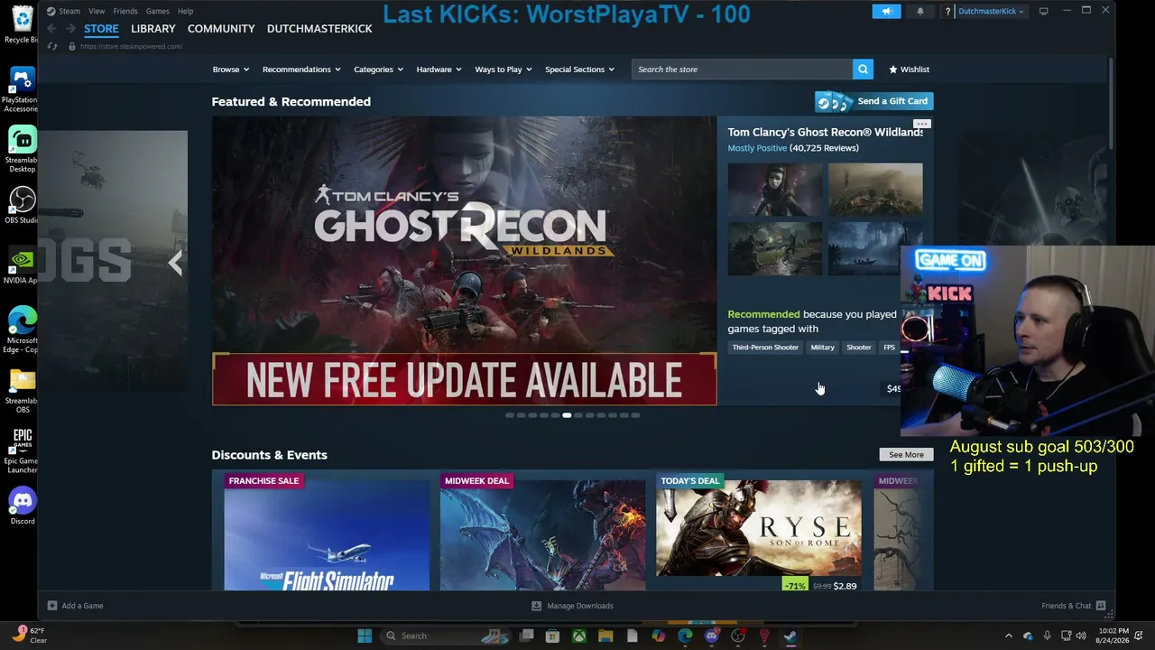
Task: Open the ellipsis options on Ghost Recon capsule
Action: pyautogui.click(x=921, y=124)
